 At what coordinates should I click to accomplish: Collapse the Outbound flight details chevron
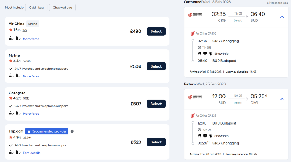282,17
